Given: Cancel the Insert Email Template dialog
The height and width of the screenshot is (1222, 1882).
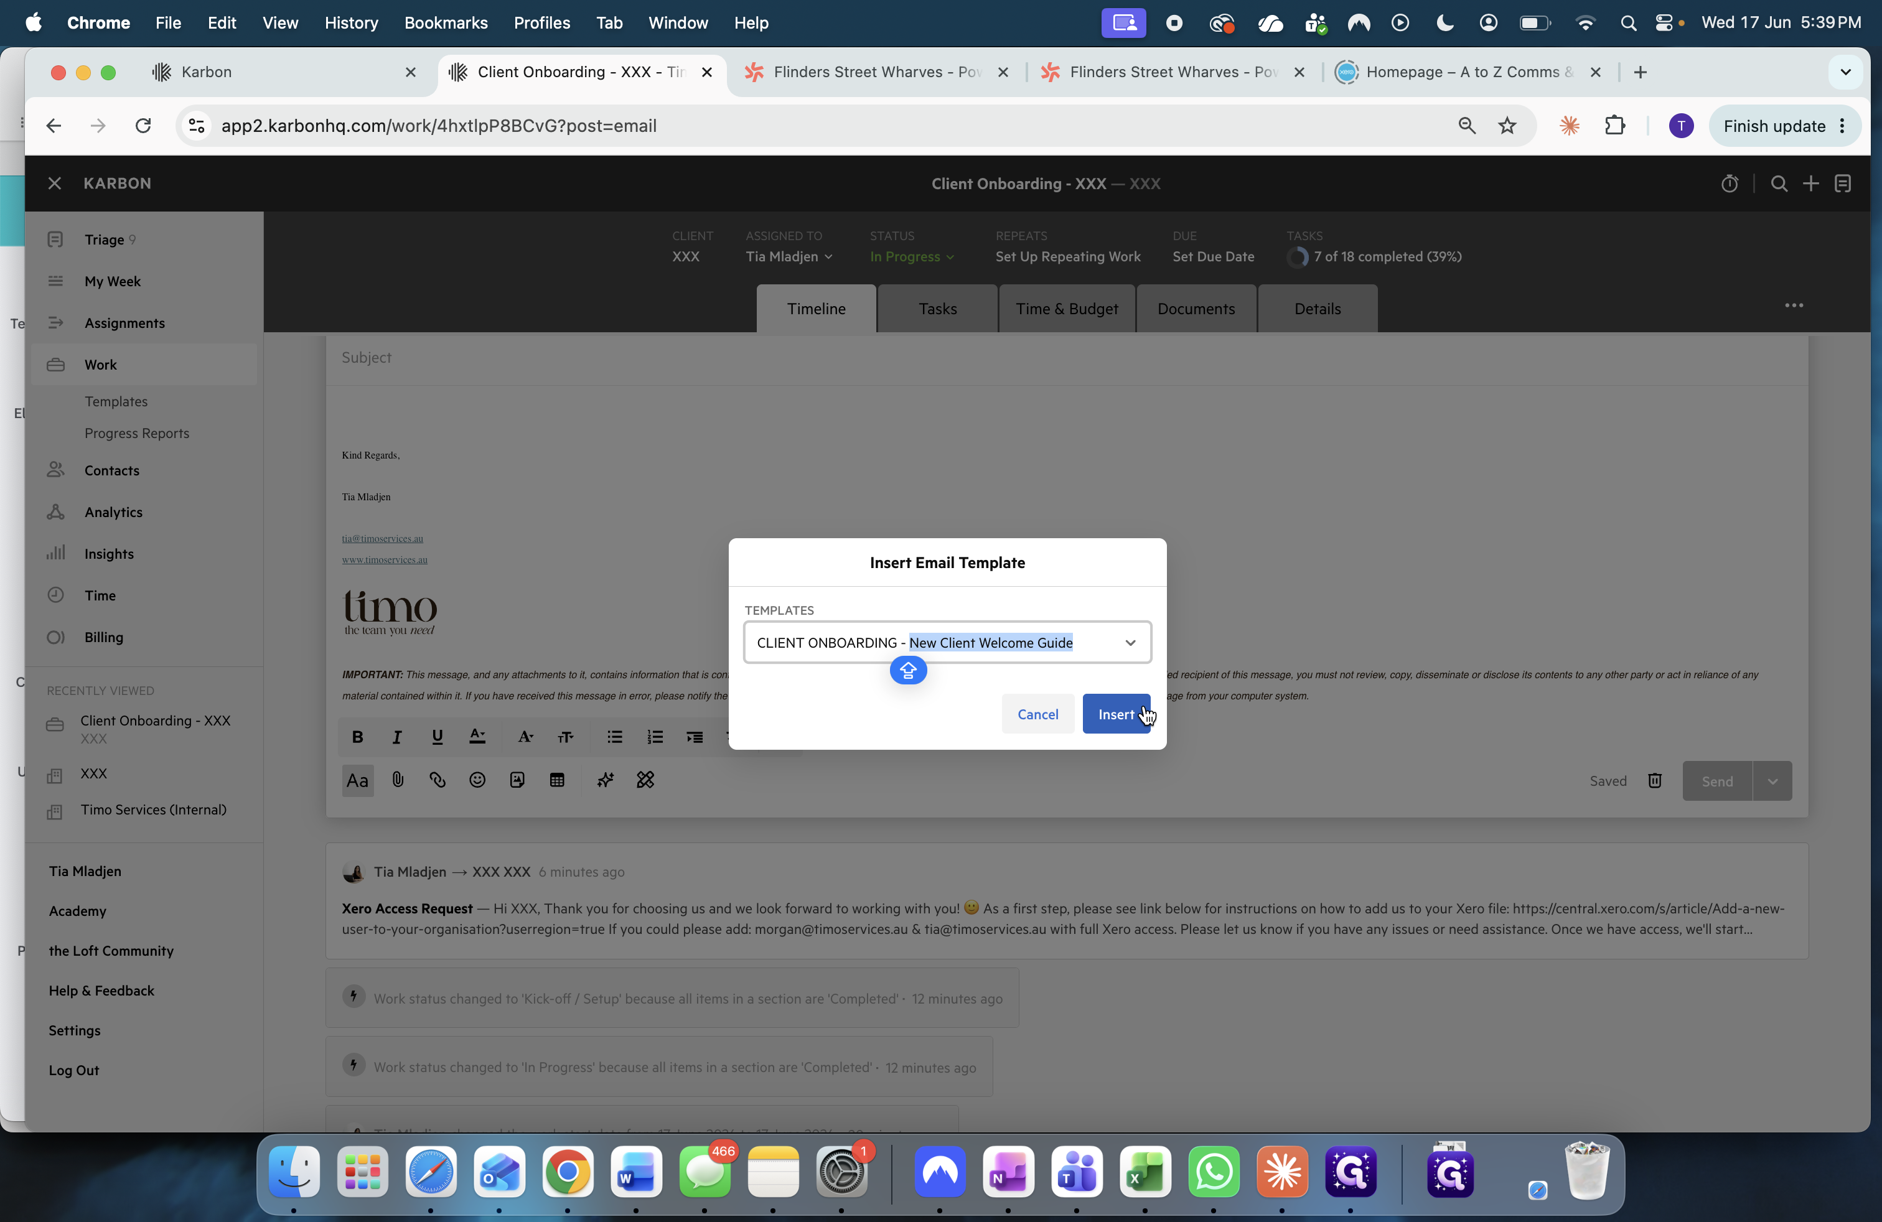Looking at the screenshot, I should pos(1037,714).
